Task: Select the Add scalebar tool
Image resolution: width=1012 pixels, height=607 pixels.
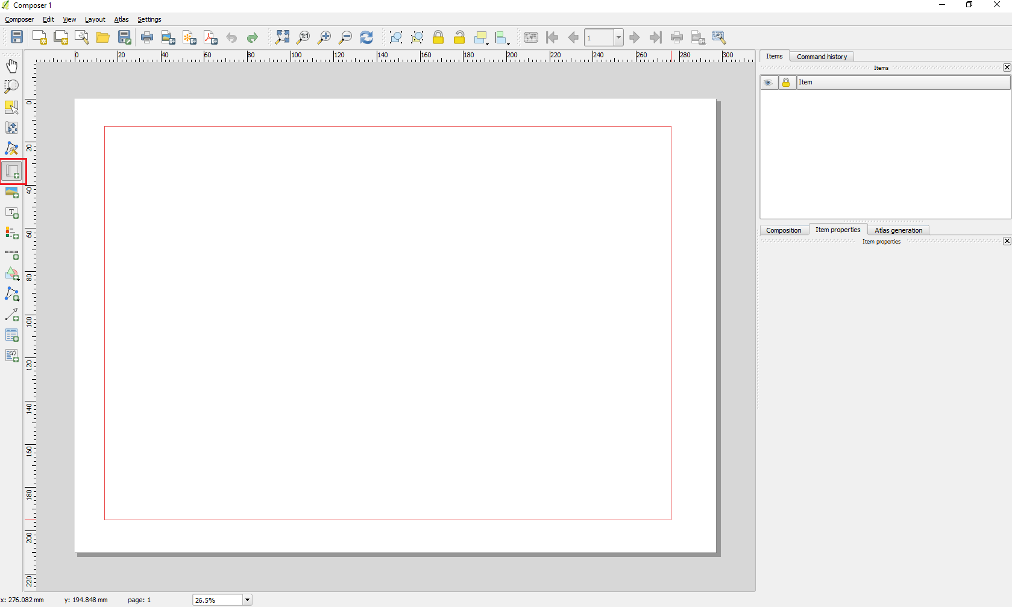Action: point(12,254)
